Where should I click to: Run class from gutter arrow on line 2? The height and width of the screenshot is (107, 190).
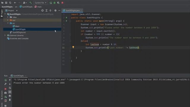click(x=66, y=18)
